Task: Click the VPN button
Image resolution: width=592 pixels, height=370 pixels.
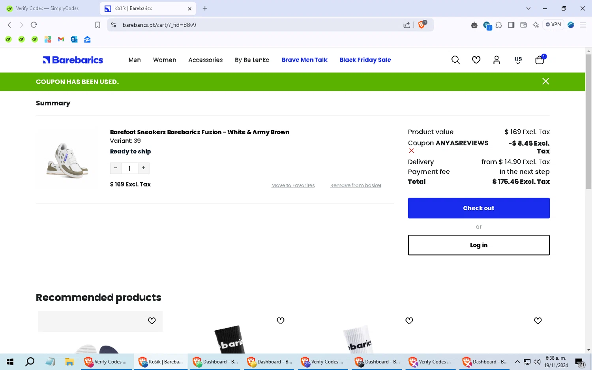Action: 553,24
